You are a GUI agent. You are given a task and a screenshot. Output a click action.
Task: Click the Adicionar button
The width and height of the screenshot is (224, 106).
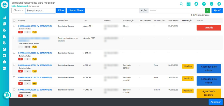click(x=216, y=102)
